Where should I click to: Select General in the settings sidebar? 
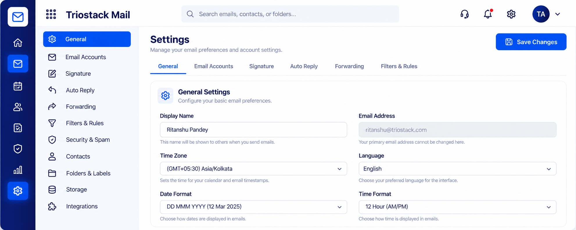[x=87, y=39]
